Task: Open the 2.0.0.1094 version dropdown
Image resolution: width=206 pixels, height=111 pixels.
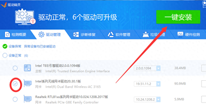Action: click(158, 68)
